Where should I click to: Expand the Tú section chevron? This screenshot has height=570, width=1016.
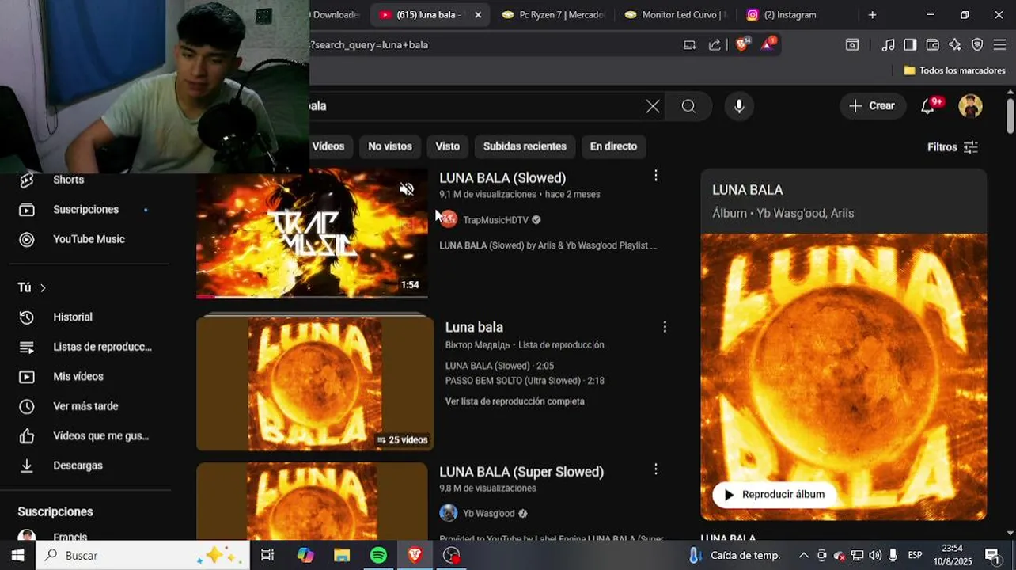point(43,288)
